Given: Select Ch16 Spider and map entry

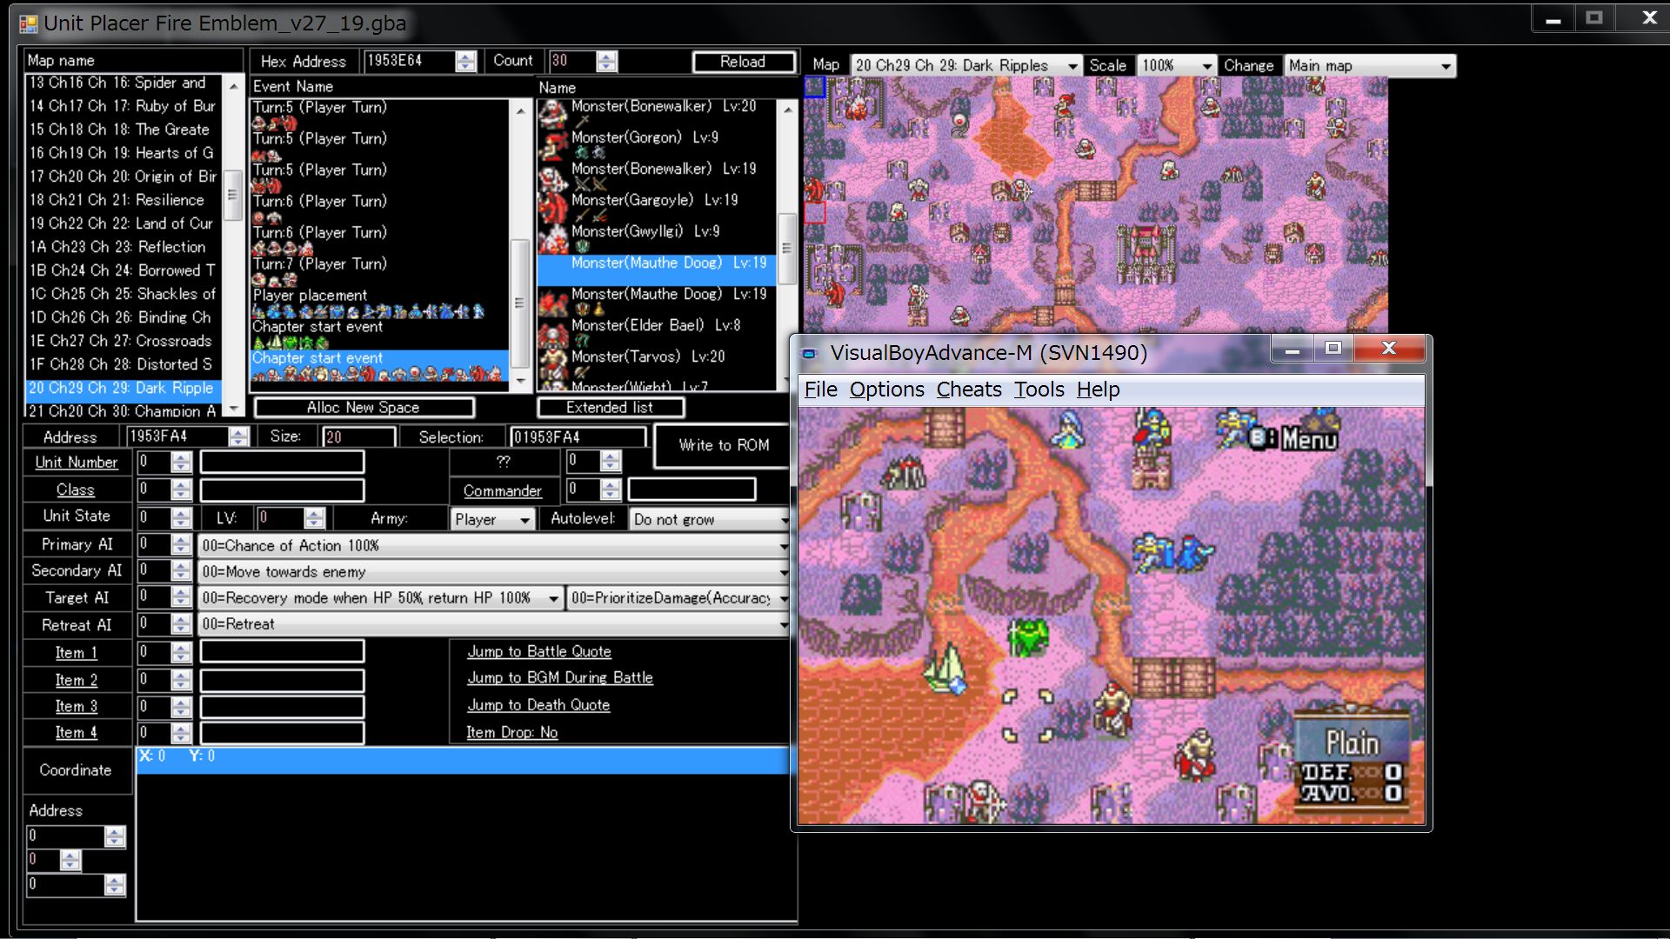Looking at the screenshot, I should 122,83.
